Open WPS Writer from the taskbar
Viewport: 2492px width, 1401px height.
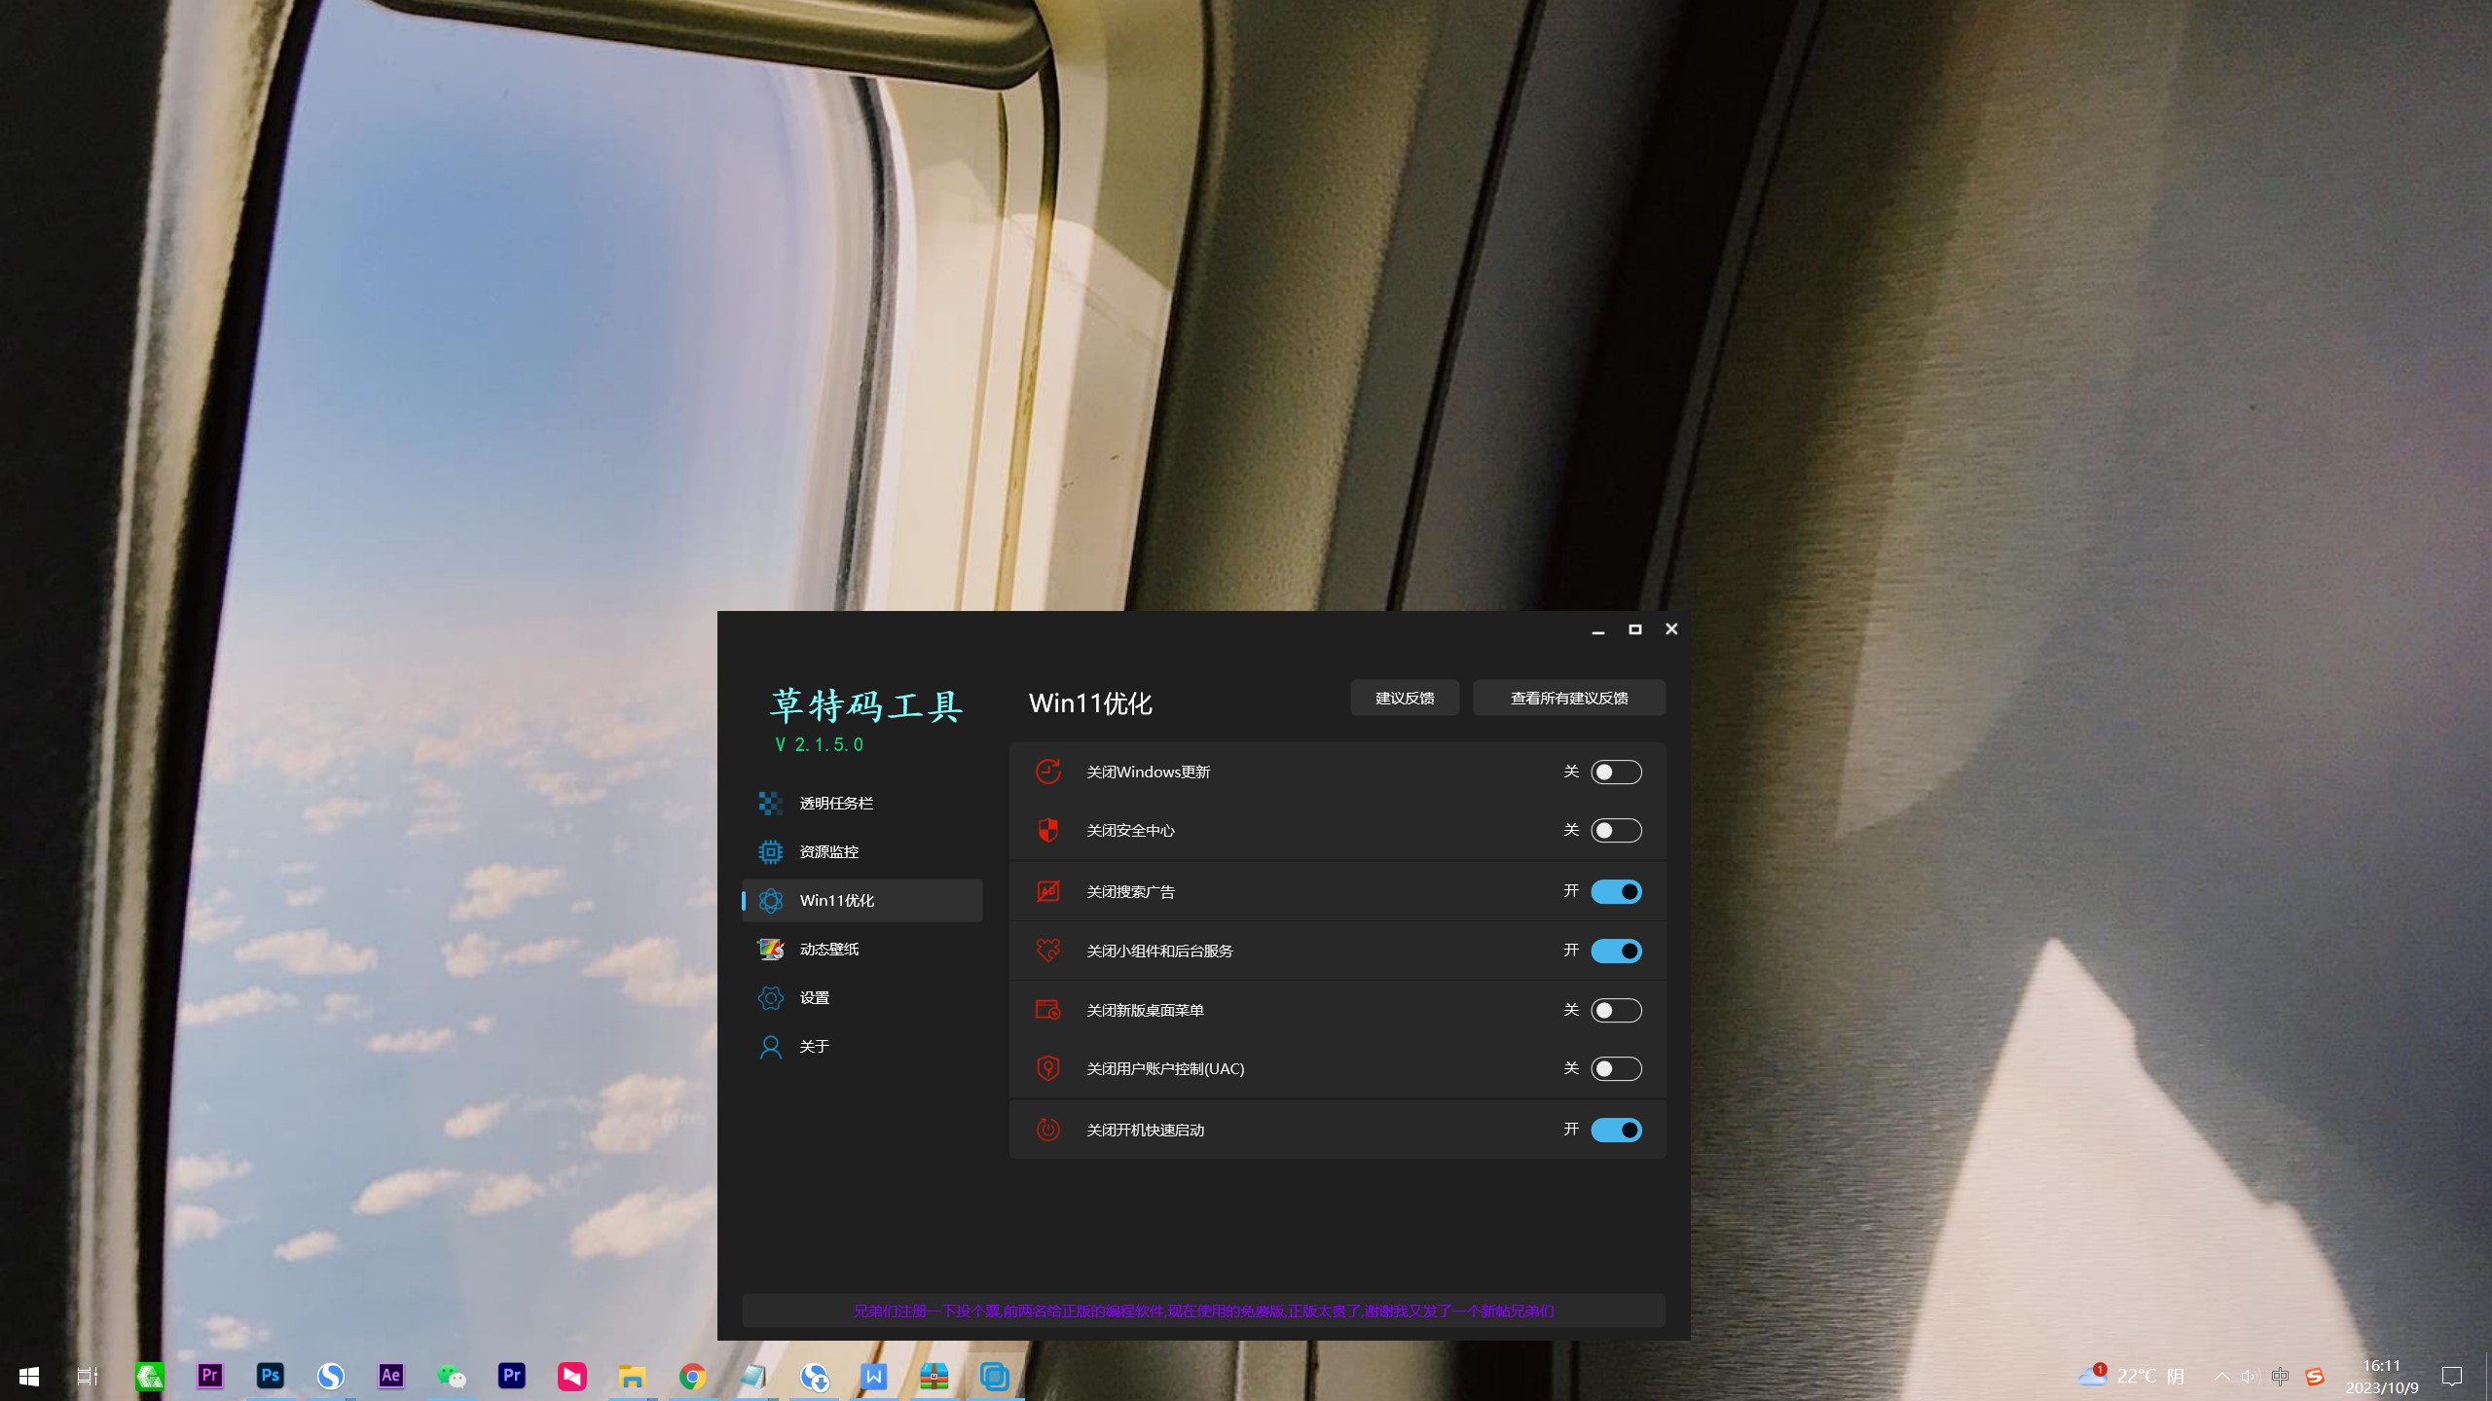click(x=874, y=1376)
